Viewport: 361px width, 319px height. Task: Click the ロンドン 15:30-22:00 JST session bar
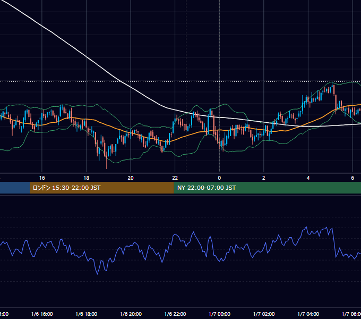(x=102, y=188)
